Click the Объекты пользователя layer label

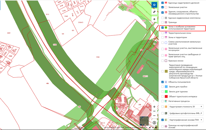pos(179,82)
